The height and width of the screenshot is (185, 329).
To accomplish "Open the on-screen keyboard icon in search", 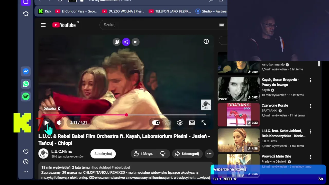I will click(x=222, y=25).
